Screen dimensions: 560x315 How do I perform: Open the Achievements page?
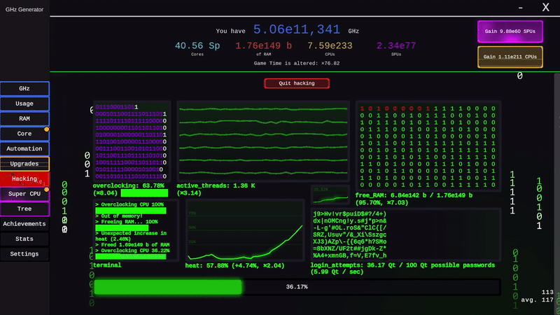point(24,224)
